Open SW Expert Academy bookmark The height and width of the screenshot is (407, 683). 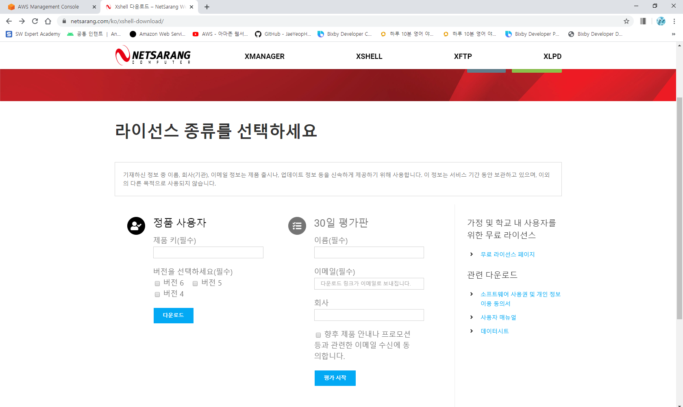point(33,34)
